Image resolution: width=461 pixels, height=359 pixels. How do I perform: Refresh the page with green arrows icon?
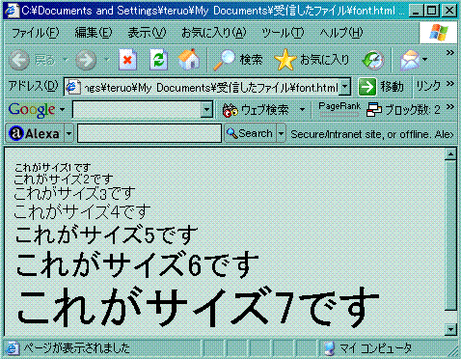click(x=159, y=60)
